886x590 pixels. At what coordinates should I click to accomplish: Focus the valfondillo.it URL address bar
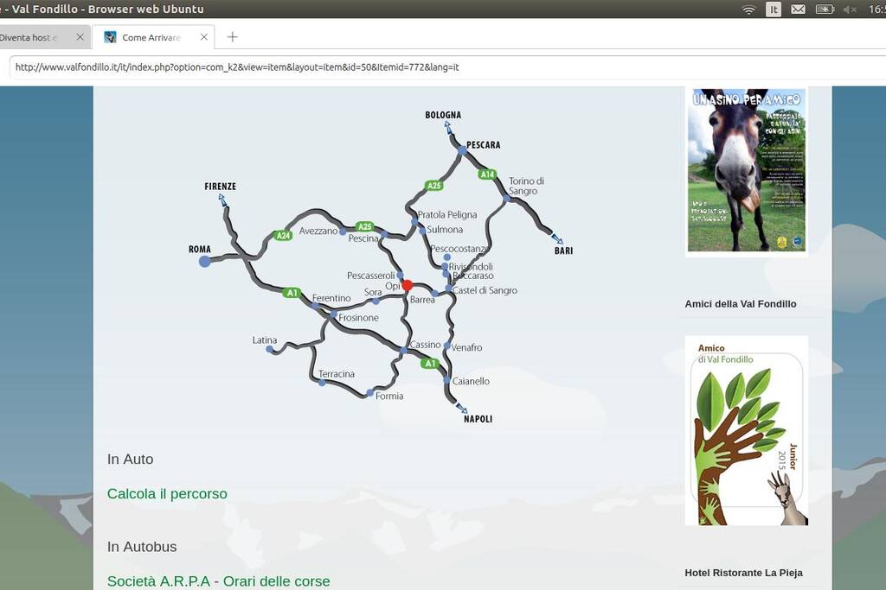click(x=446, y=67)
